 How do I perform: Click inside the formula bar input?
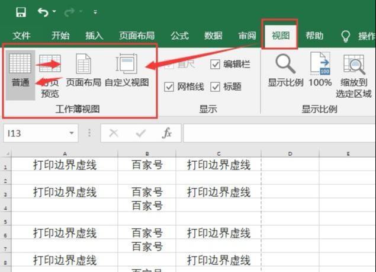pos(278,133)
